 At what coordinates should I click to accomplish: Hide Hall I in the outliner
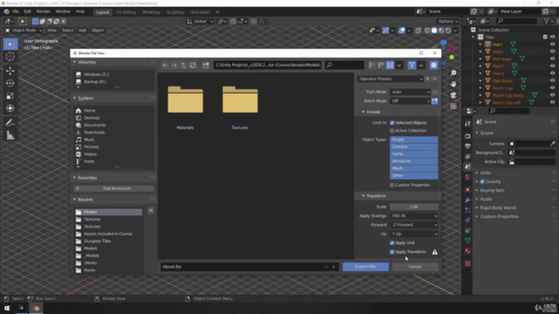(552, 44)
